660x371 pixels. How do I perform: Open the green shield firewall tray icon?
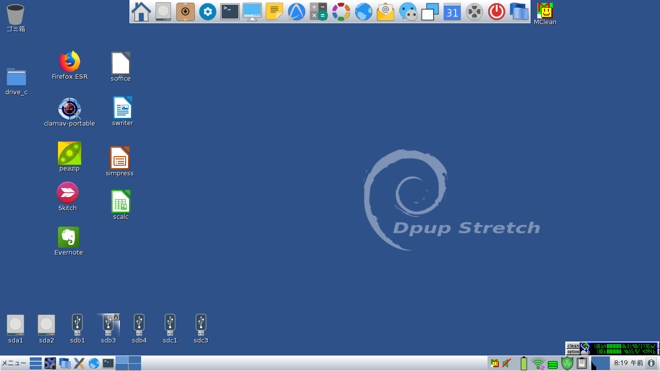567,363
